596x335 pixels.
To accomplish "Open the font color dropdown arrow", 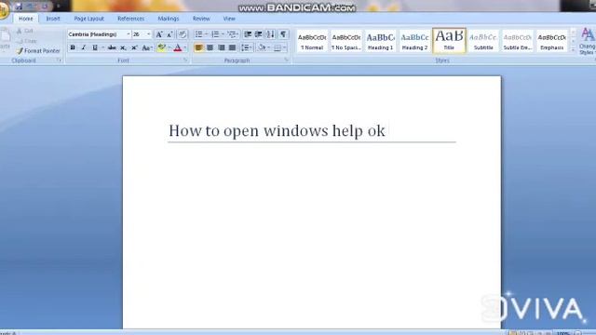I will click(184, 47).
